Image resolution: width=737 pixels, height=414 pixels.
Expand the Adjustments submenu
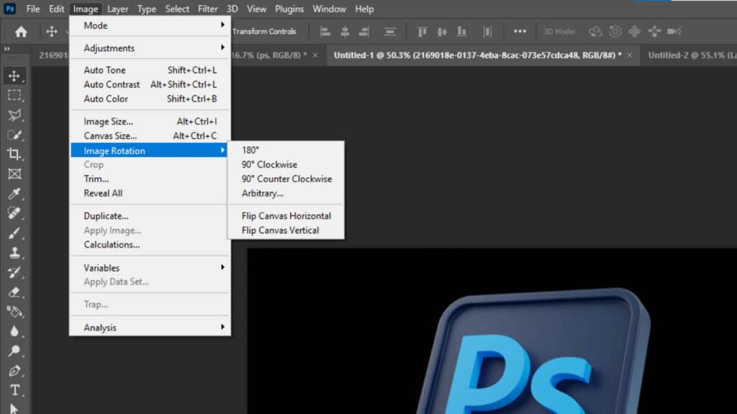tap(150, 48)
